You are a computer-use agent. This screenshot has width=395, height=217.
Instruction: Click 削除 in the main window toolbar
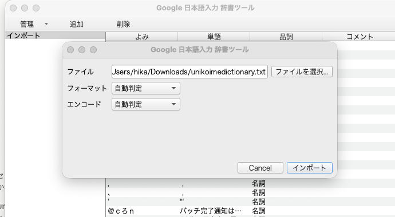[x=123, y=24]
